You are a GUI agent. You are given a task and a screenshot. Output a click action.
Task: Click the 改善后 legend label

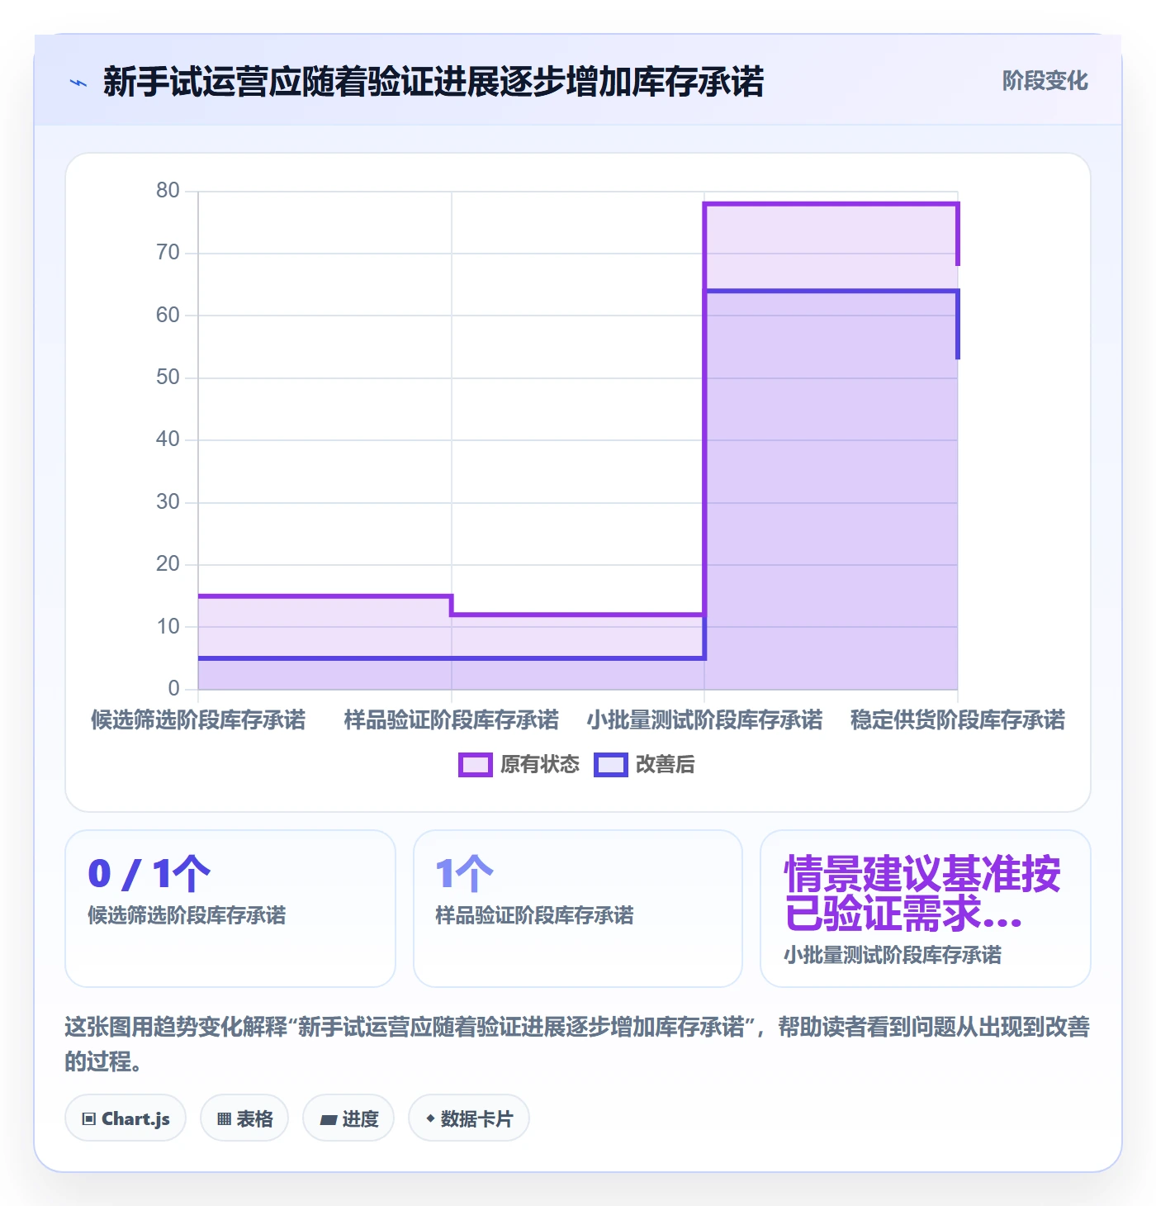tap(666, 765)
